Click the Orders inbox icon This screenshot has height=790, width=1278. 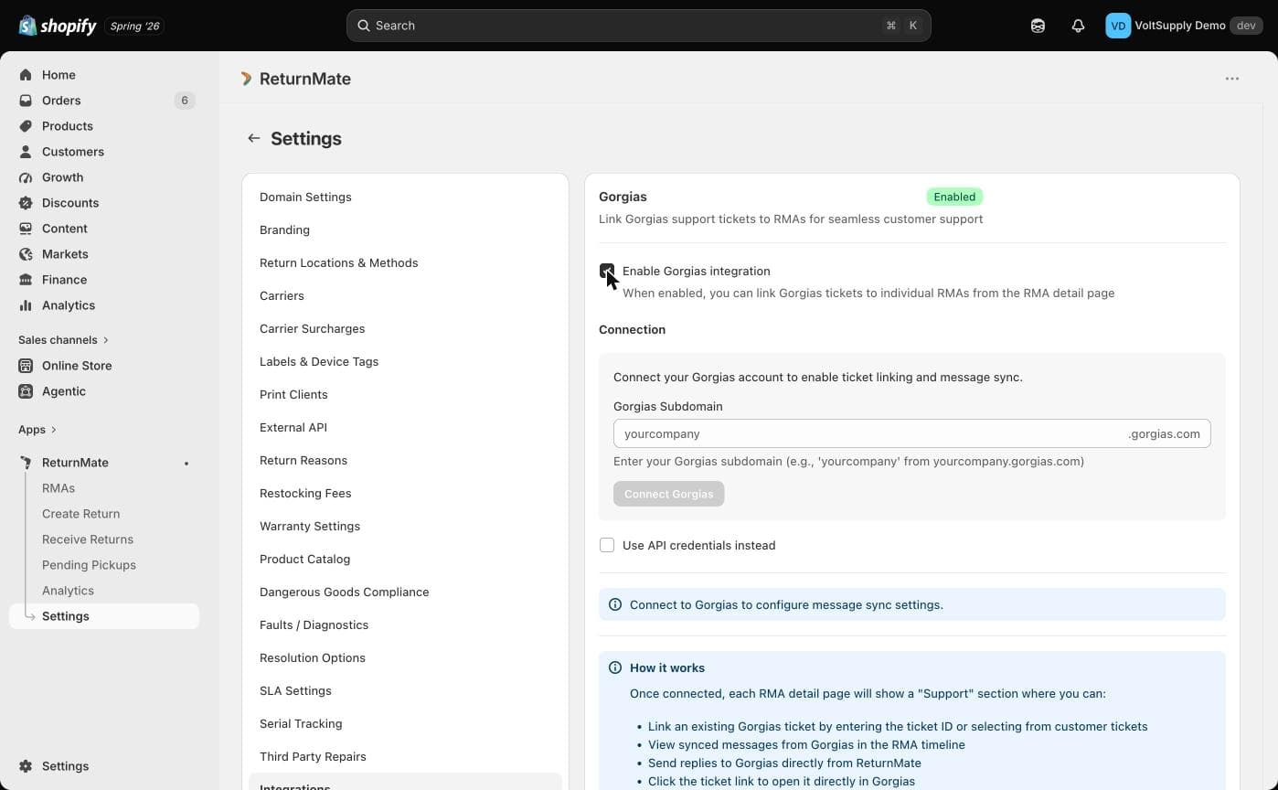26,101
